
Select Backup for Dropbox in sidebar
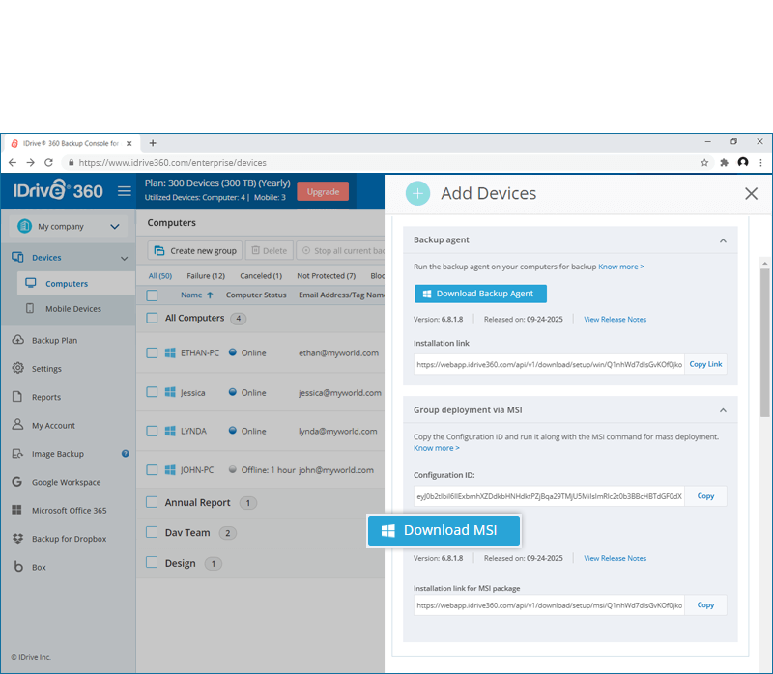[x=69, y=539]
